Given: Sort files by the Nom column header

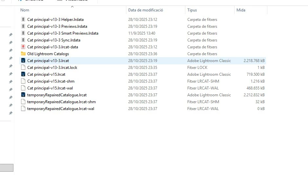Looking at the screenshot, I should pos(25,10).
